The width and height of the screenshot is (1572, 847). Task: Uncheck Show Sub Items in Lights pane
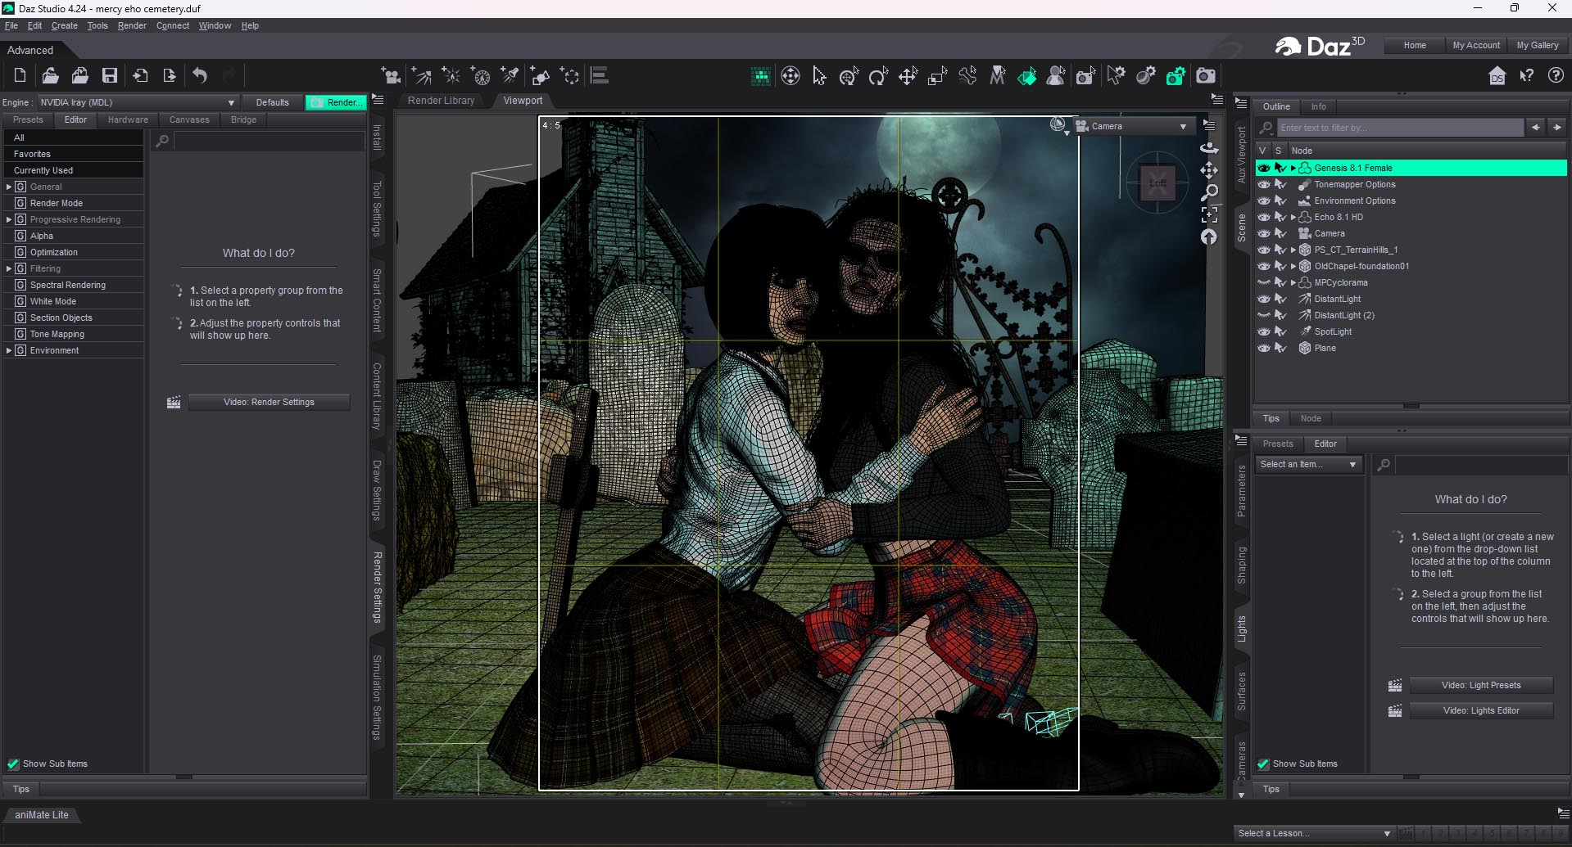1263,764
